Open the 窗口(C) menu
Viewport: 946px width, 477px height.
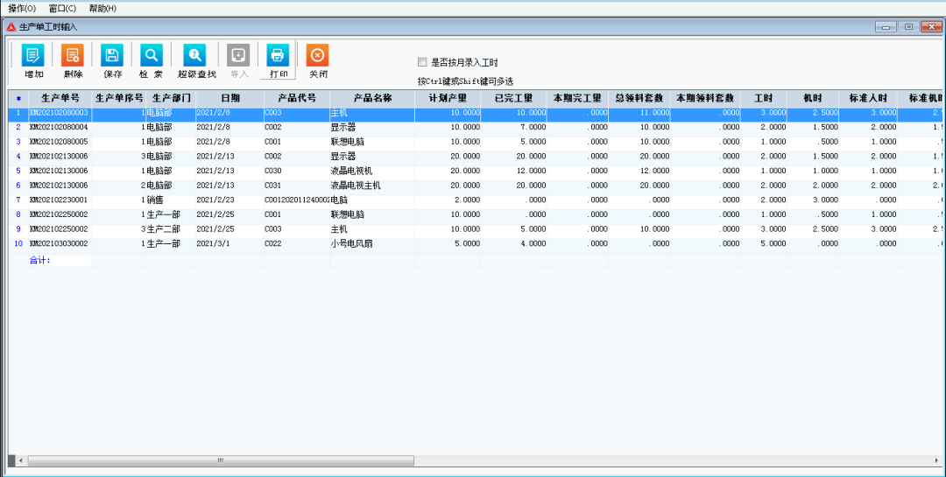62,8
